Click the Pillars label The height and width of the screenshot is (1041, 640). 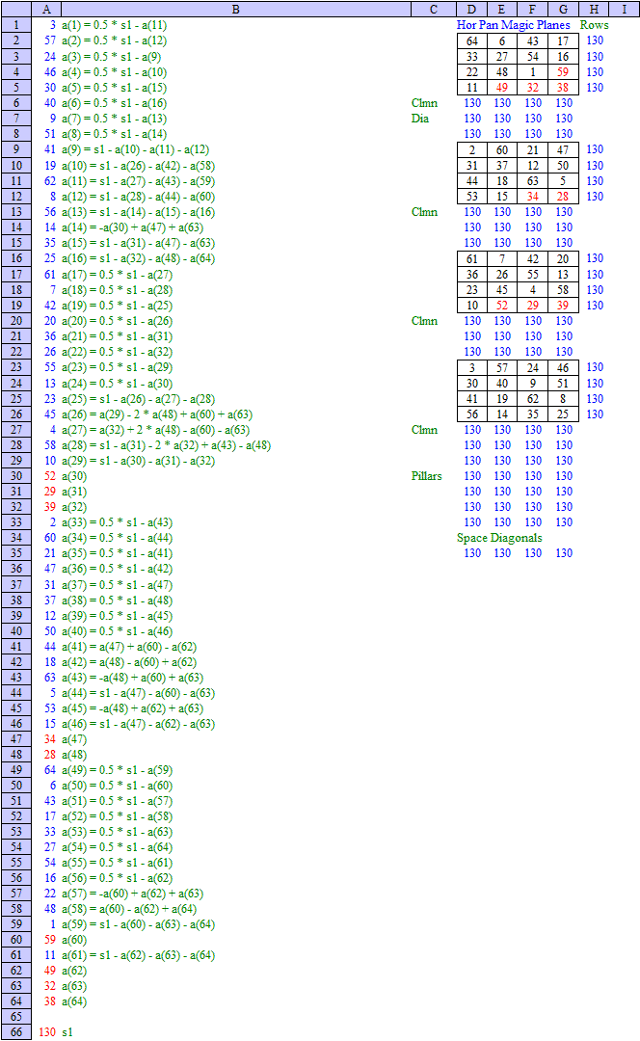[426, 476]
